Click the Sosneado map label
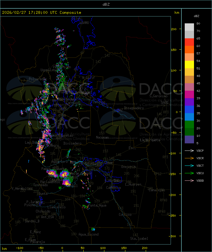Image resolution: width=212 pixels, height=252 pixels. pyautogui.click(x=40, y=185)
